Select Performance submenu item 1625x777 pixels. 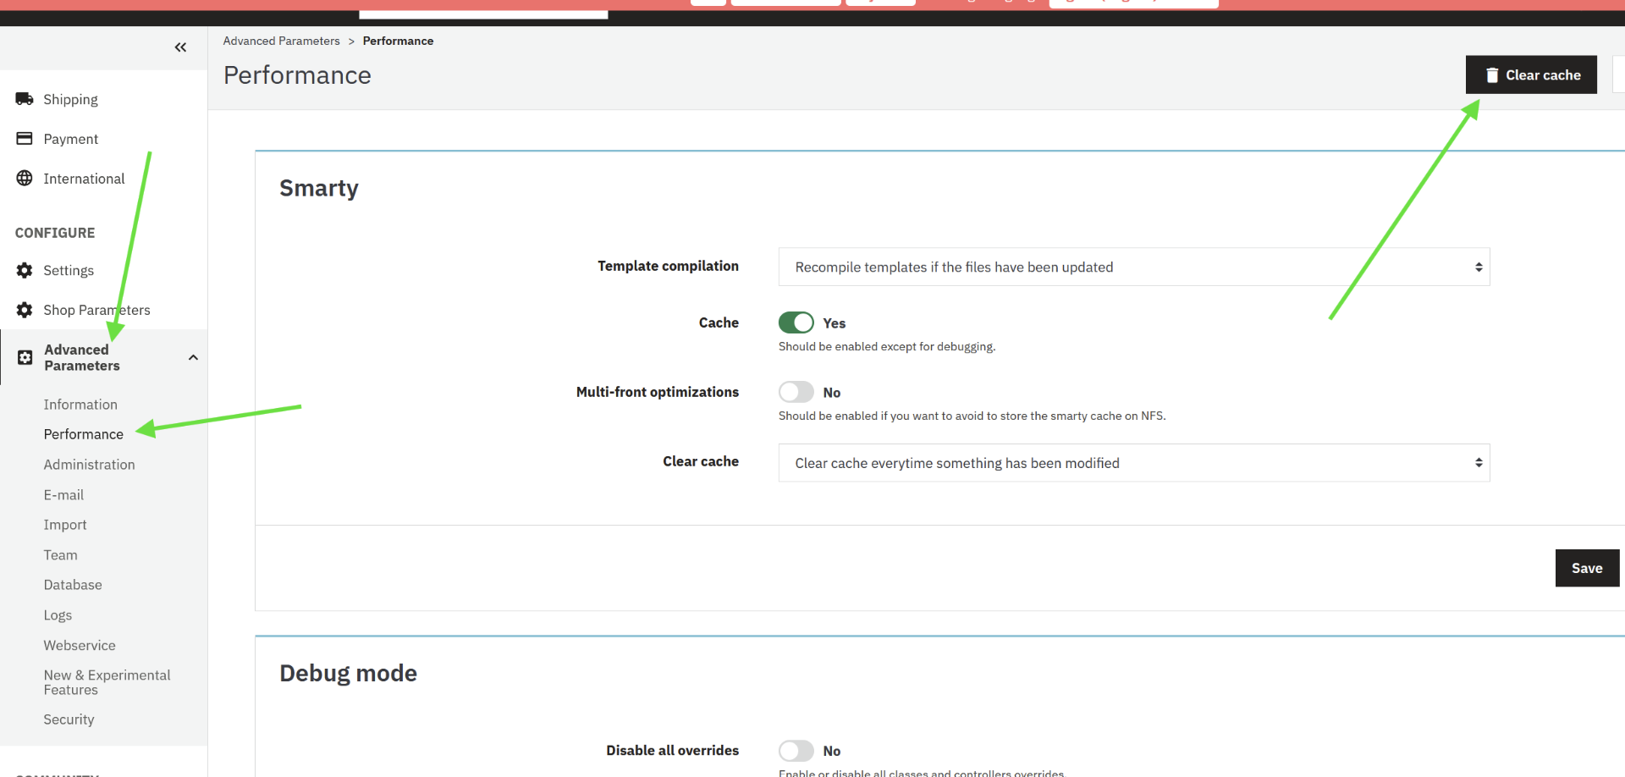tap(84, 434)
